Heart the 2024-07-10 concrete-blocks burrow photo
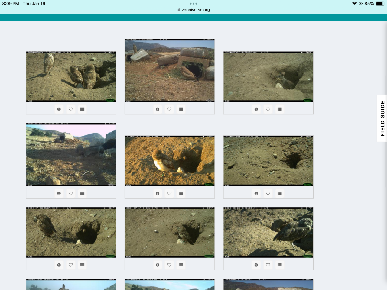 point(169,109)
